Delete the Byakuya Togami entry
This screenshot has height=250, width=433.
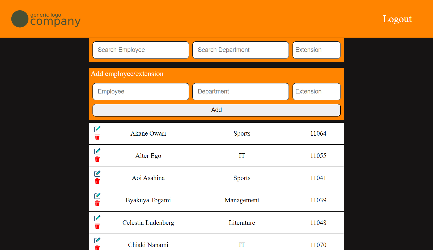97,204
